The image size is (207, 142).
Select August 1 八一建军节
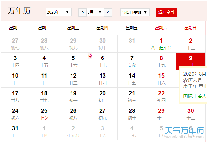(161, 44)
